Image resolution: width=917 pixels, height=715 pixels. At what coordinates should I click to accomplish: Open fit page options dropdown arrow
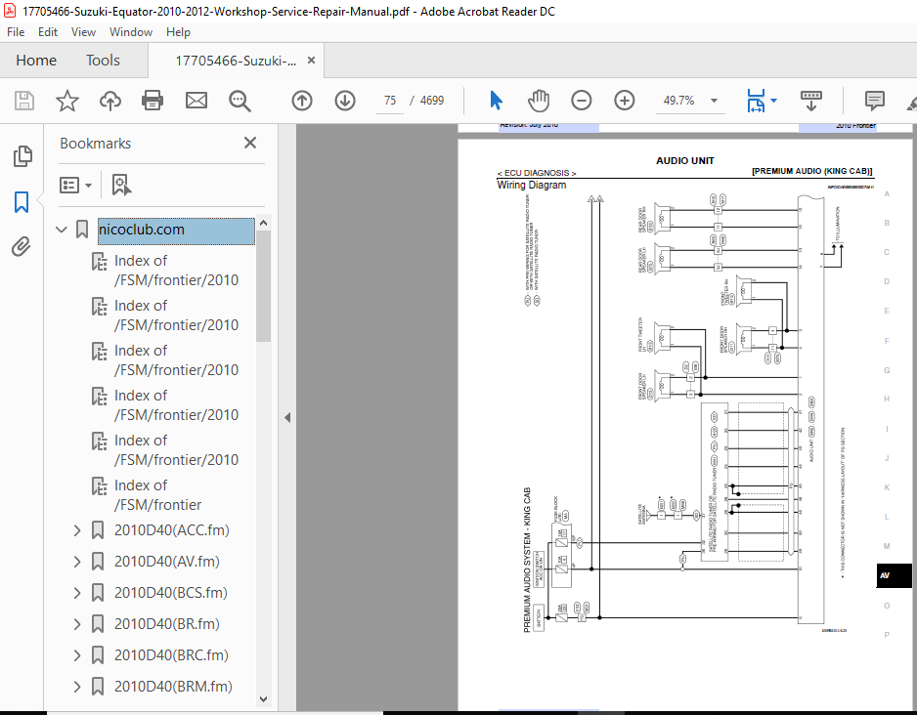[x=773, y=101]
